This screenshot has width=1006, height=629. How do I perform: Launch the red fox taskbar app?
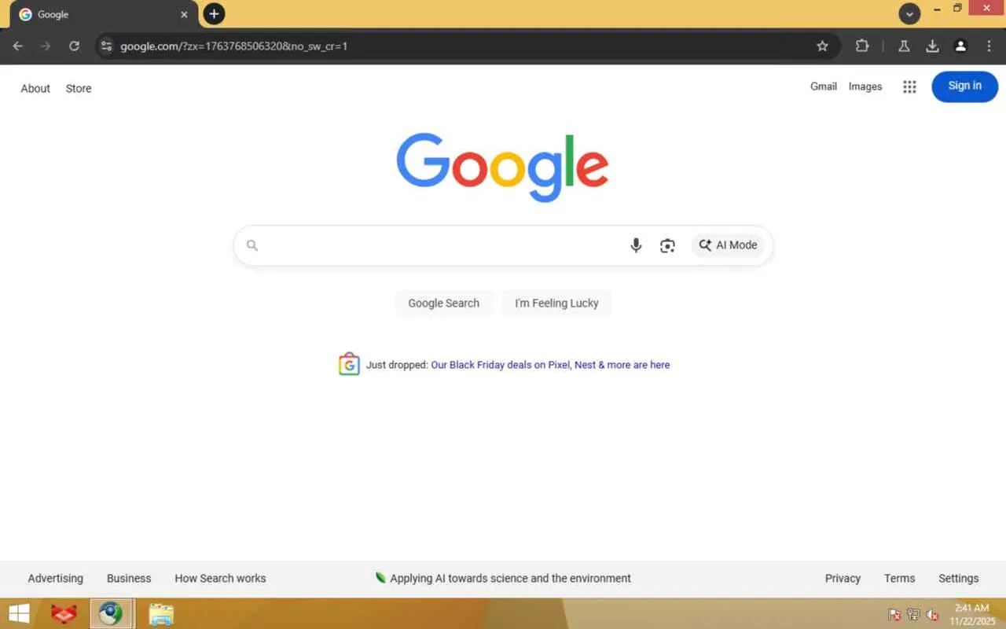[x=64, y=613]
